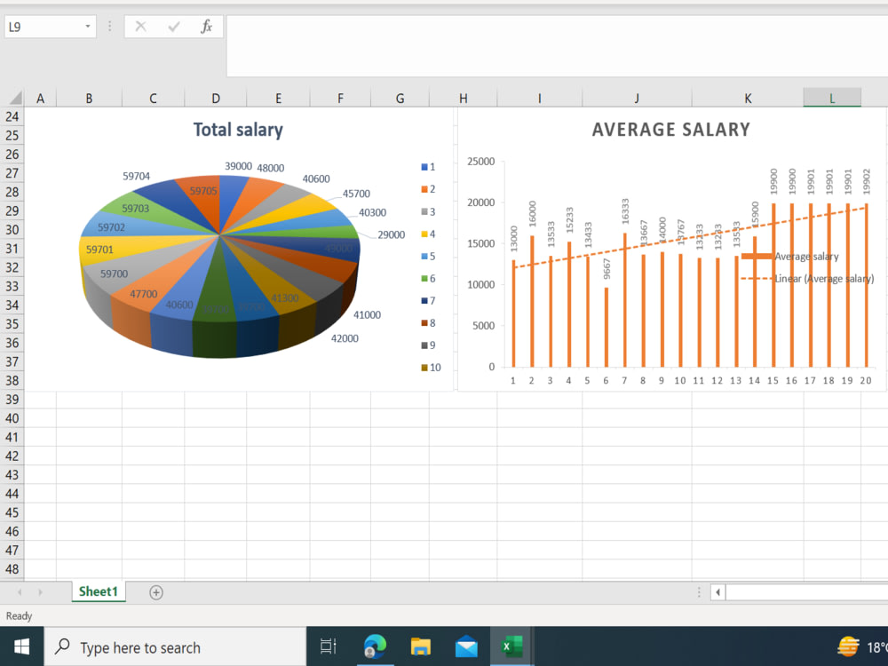The height and width of the screenshot is (666, 888).
Task: Click the Cancel X icon in formula bar
Action: click(140, 27)
